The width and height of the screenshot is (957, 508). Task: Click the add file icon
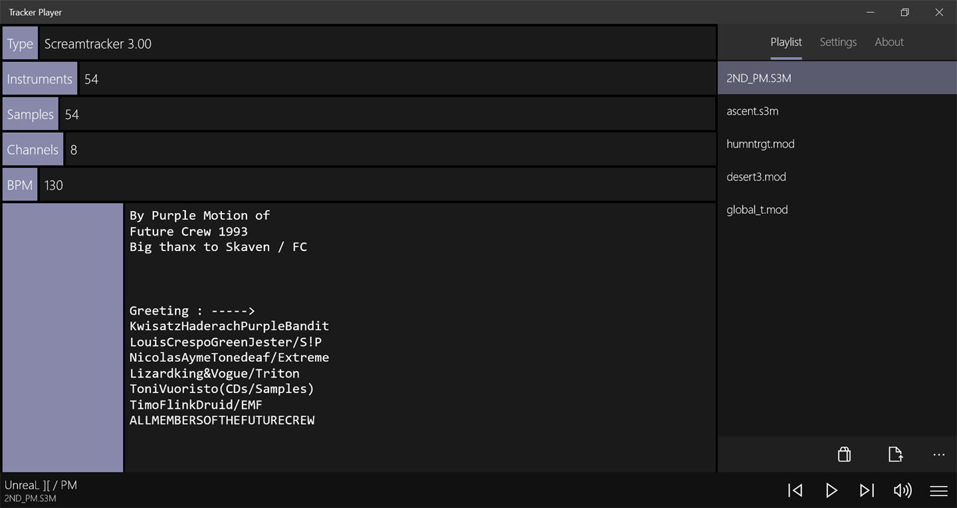point(895,454)
